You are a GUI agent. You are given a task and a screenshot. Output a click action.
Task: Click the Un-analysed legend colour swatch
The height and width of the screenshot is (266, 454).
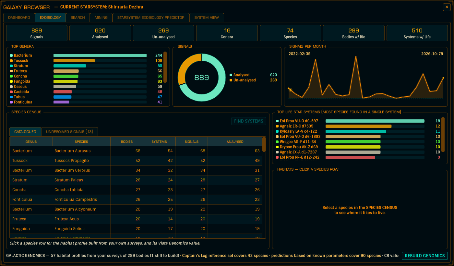pos(231,80)
